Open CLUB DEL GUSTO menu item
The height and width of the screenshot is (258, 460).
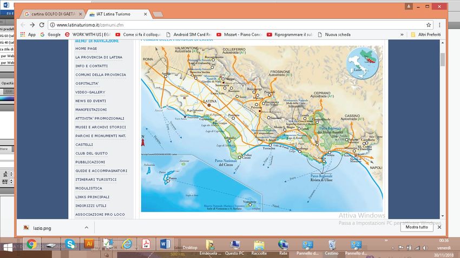(91, 153)
